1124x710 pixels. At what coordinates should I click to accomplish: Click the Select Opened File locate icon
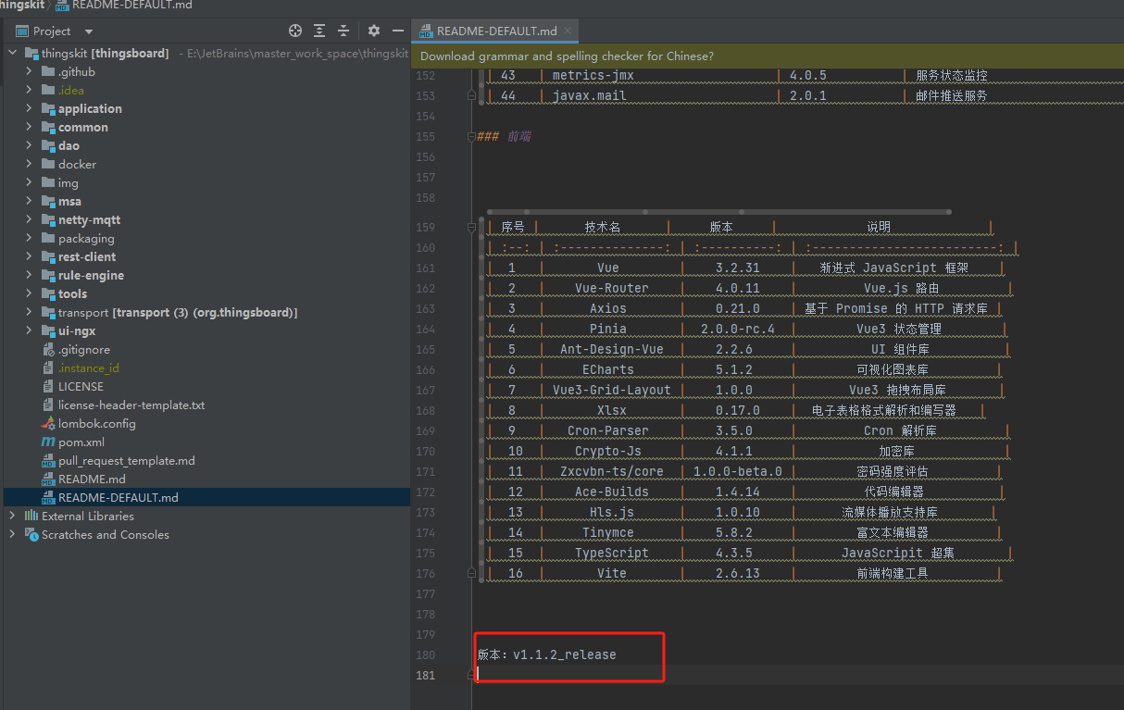tap(295, 31)
